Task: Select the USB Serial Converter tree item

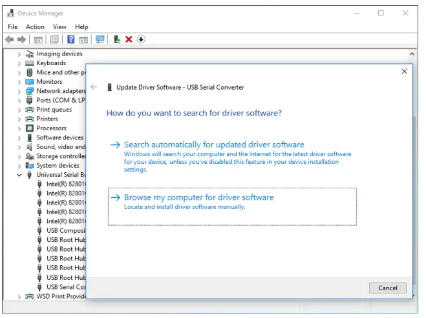Action: [x=66, y=287]
